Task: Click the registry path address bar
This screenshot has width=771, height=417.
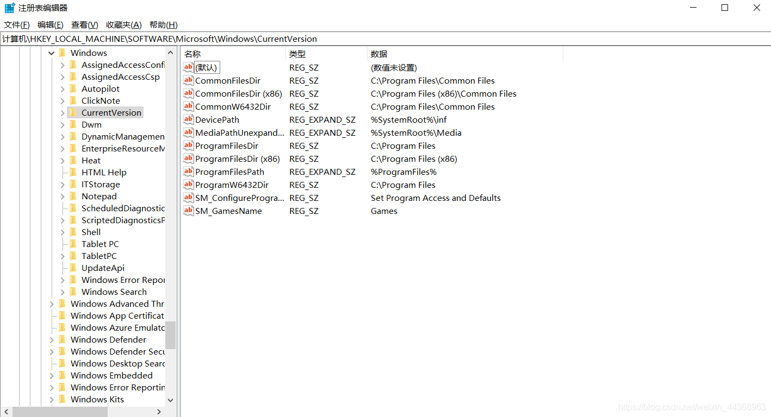Action: 385,39
